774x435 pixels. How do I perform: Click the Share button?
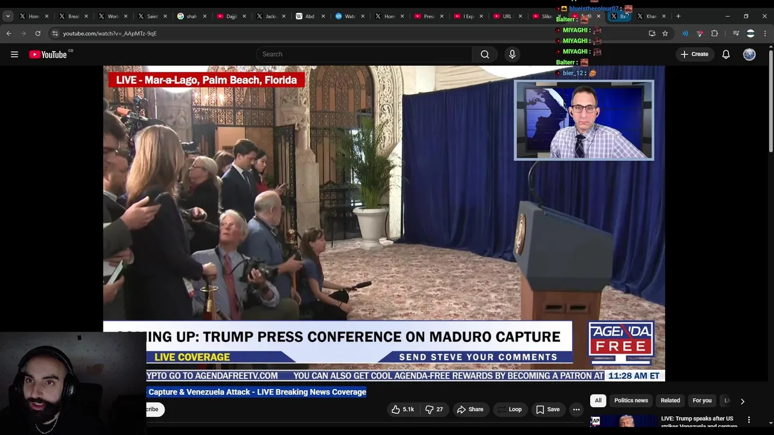[x=470, y=409]
